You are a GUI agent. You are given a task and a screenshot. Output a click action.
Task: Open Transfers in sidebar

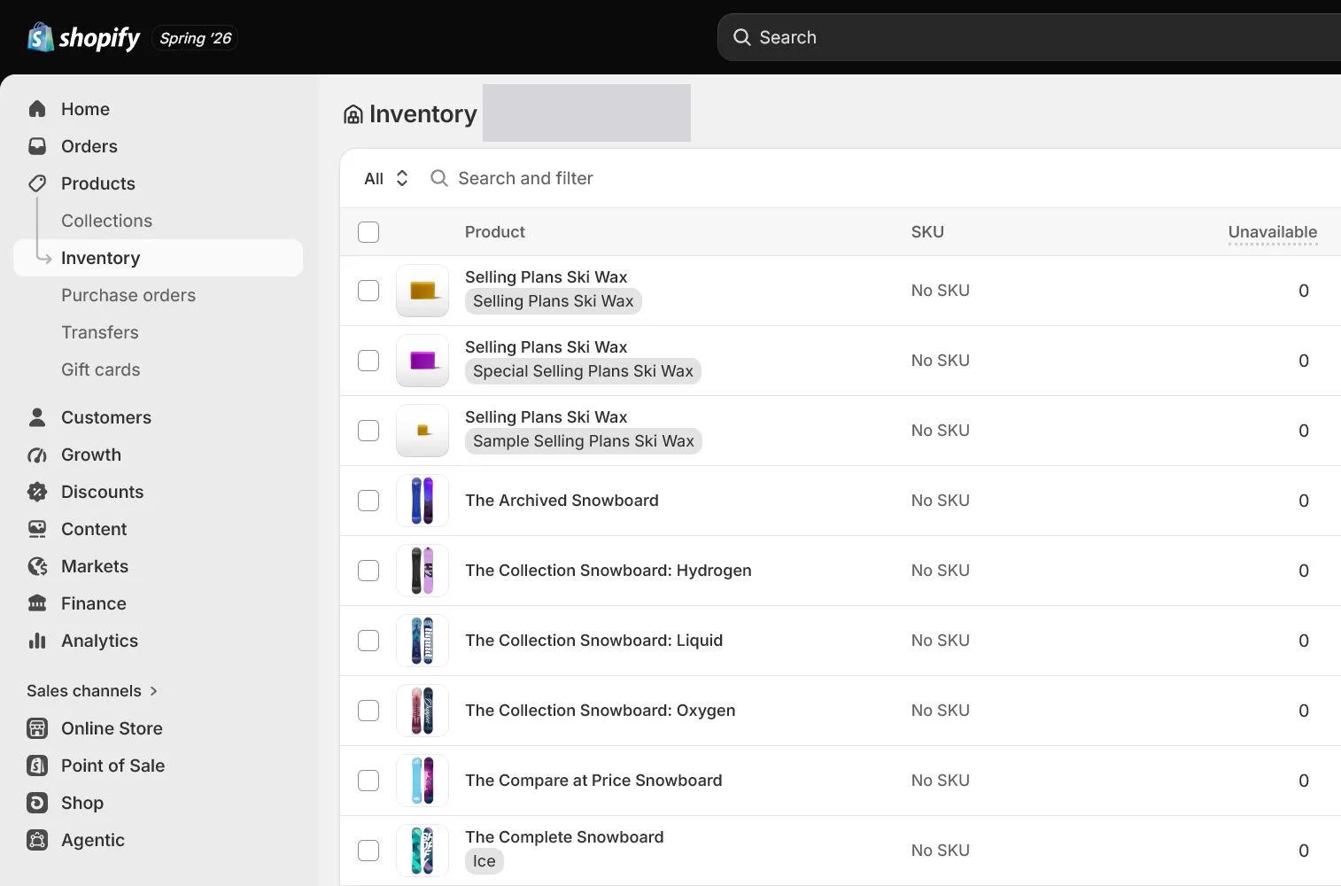pyautogui.click(x=100, y=332)
